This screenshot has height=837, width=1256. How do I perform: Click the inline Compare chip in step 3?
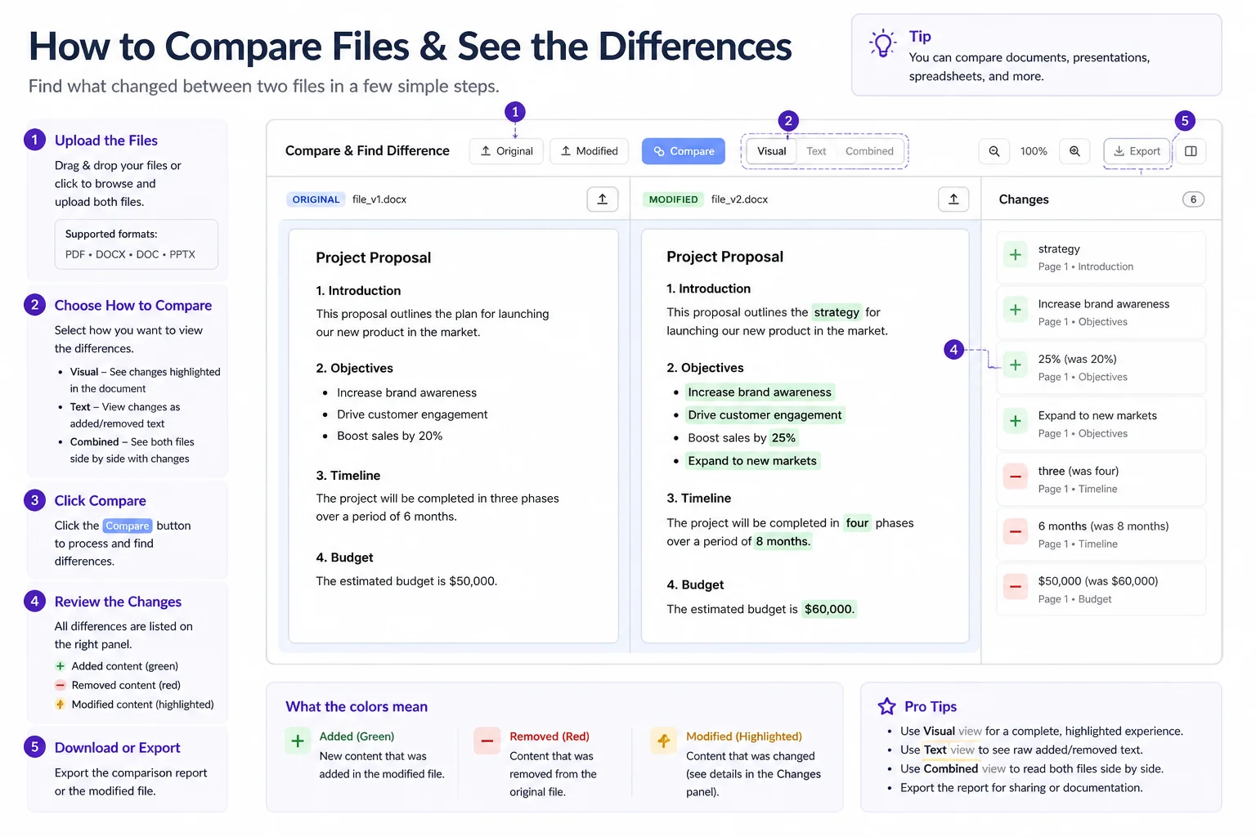point(128,526)
